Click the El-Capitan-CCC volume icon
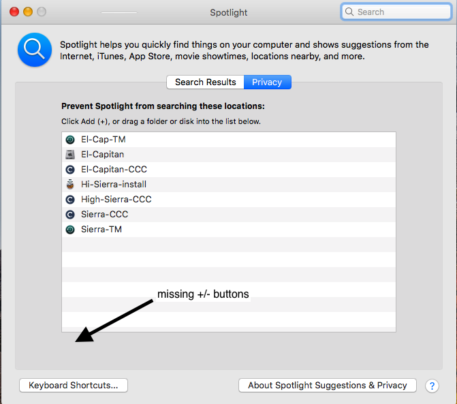Image resolution: width=457 pixels, height=404 pixels. pos(70,170)
